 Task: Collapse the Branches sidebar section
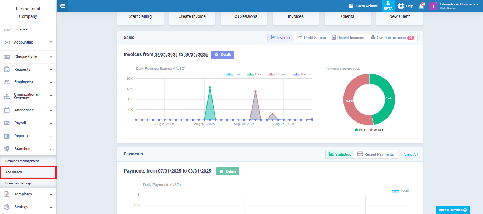tap(51, 149)
